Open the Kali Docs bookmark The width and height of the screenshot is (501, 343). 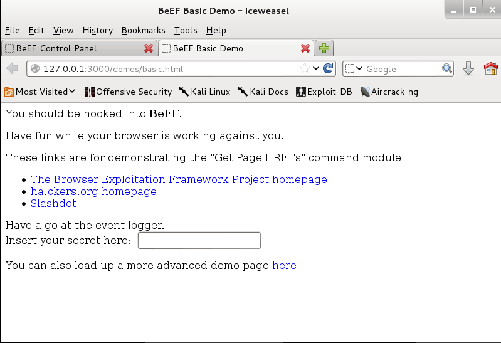coord(263,92)
